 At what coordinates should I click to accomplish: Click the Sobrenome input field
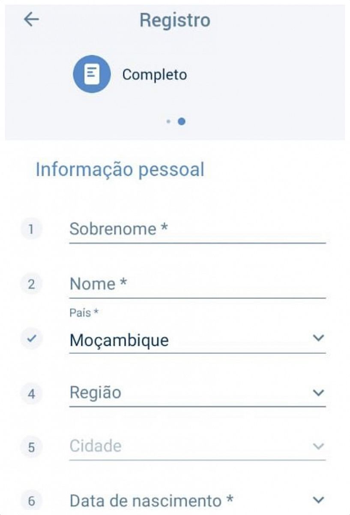point(197,229)
